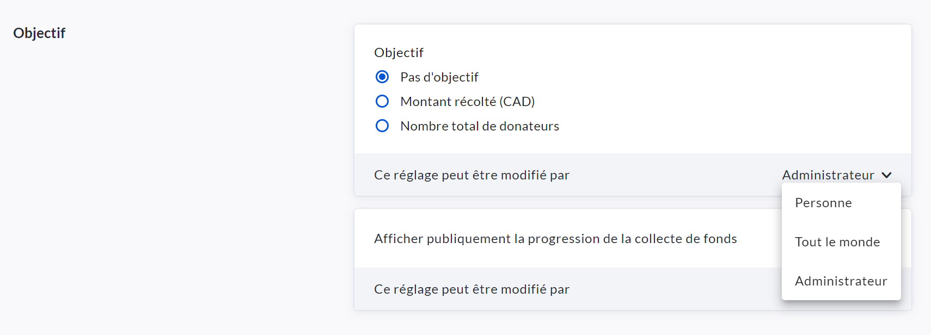Select the "Montant récolté (CAD)" radio circle
The height and width of the screenshot is (335, 931).
382,101
